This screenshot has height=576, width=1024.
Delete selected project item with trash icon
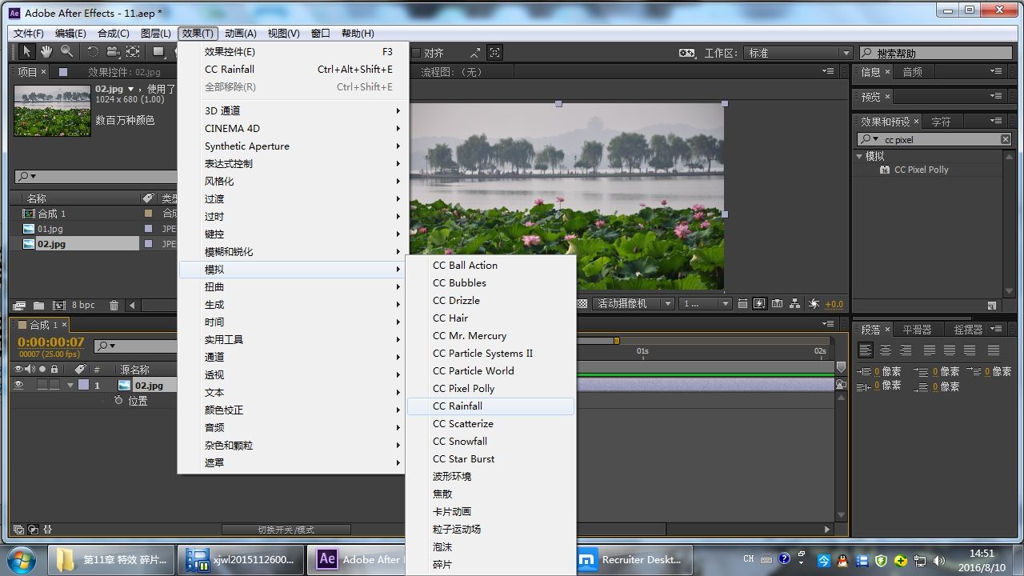pyautogui.click(x=114, y=305)
